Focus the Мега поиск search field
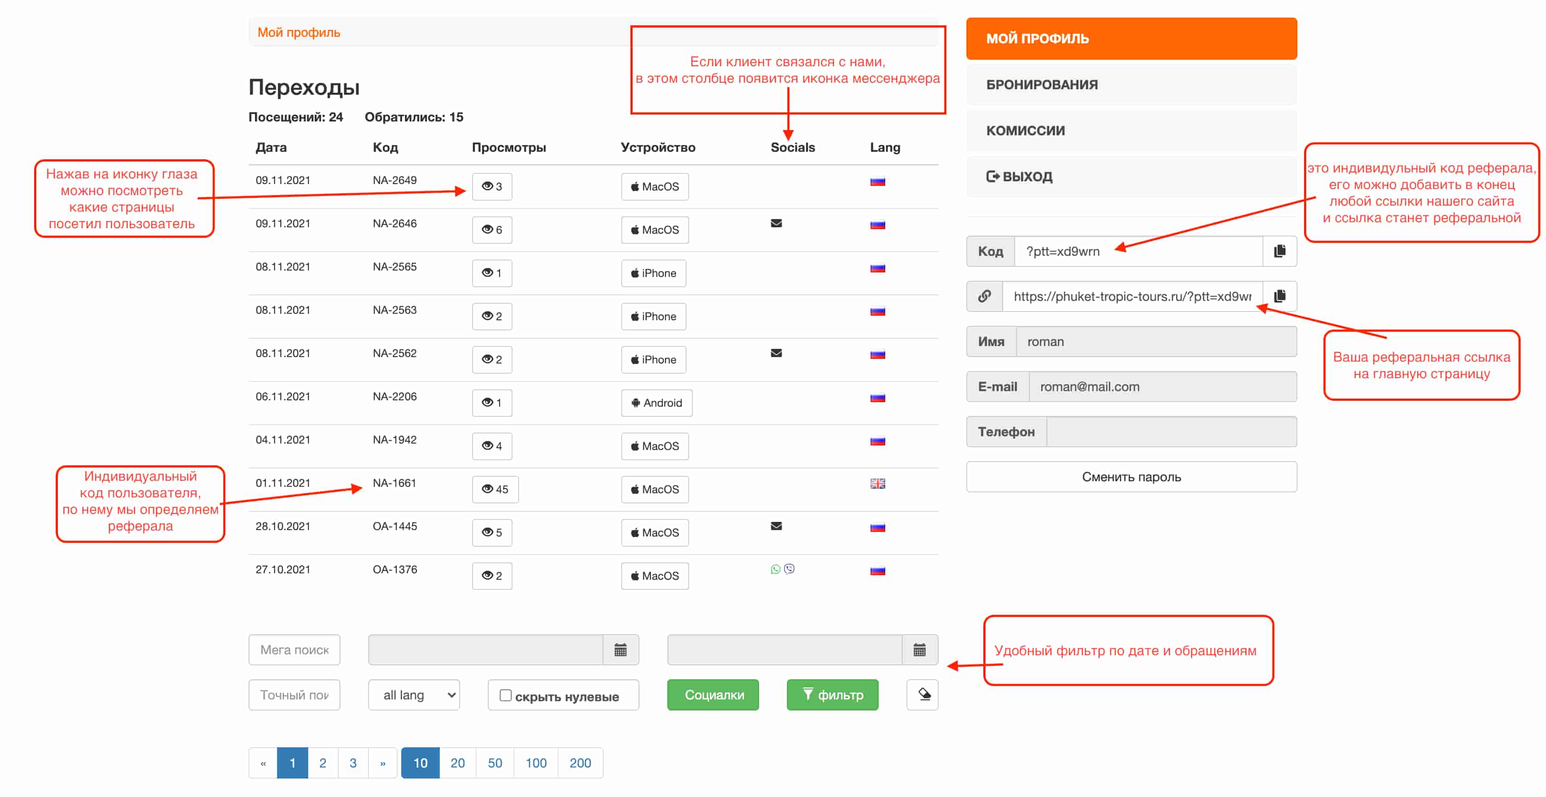The height and width of the screenshot is (797, 1546). click(x=294, y=649)
